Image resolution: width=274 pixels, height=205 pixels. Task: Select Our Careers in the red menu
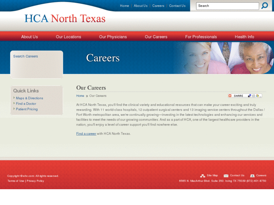[x=156, y=37]
